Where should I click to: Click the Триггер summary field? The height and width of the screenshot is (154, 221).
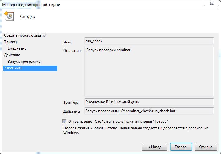149,102
